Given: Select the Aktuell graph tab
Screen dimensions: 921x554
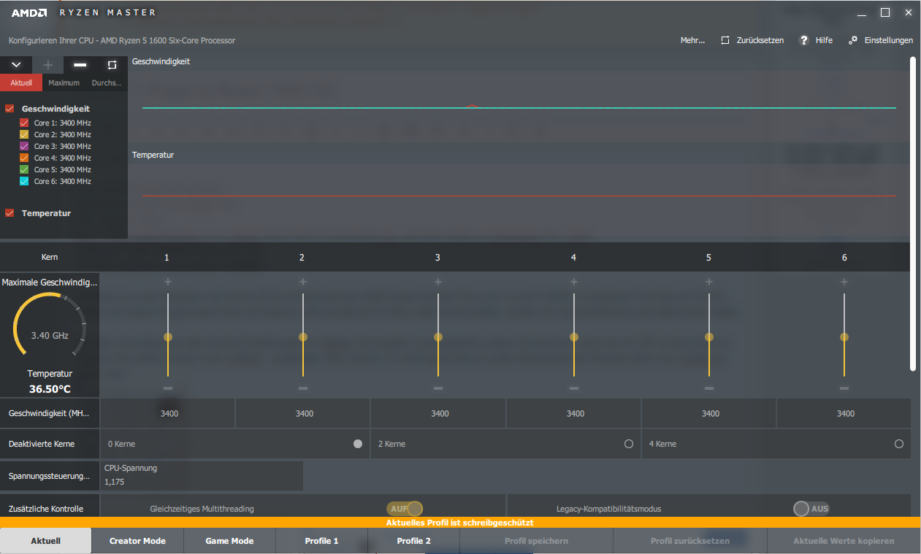Looking at the screenshot, I should pos(21,83).
